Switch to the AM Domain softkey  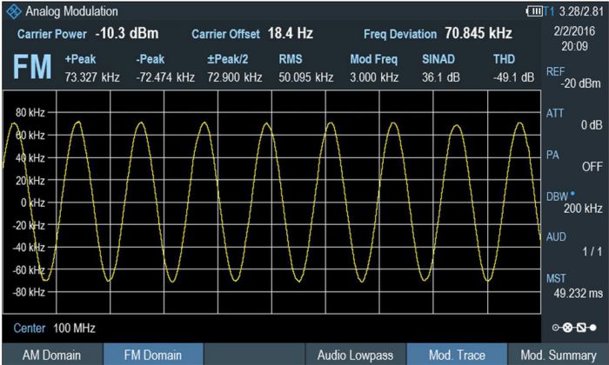point(51,355)
